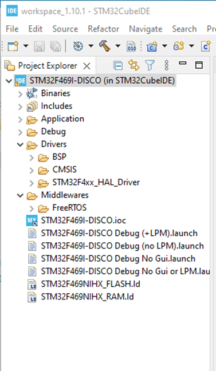Expand the FreeRTOS folder

click(x=32, y=208)
